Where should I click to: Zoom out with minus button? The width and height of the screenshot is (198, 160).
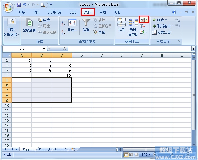[x=155, y=155]
